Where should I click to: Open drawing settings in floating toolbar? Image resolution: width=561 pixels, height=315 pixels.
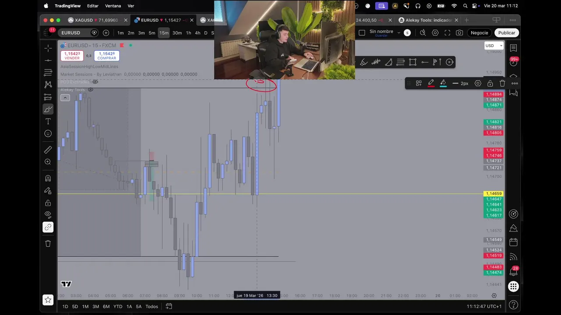(x=478, y=83)
